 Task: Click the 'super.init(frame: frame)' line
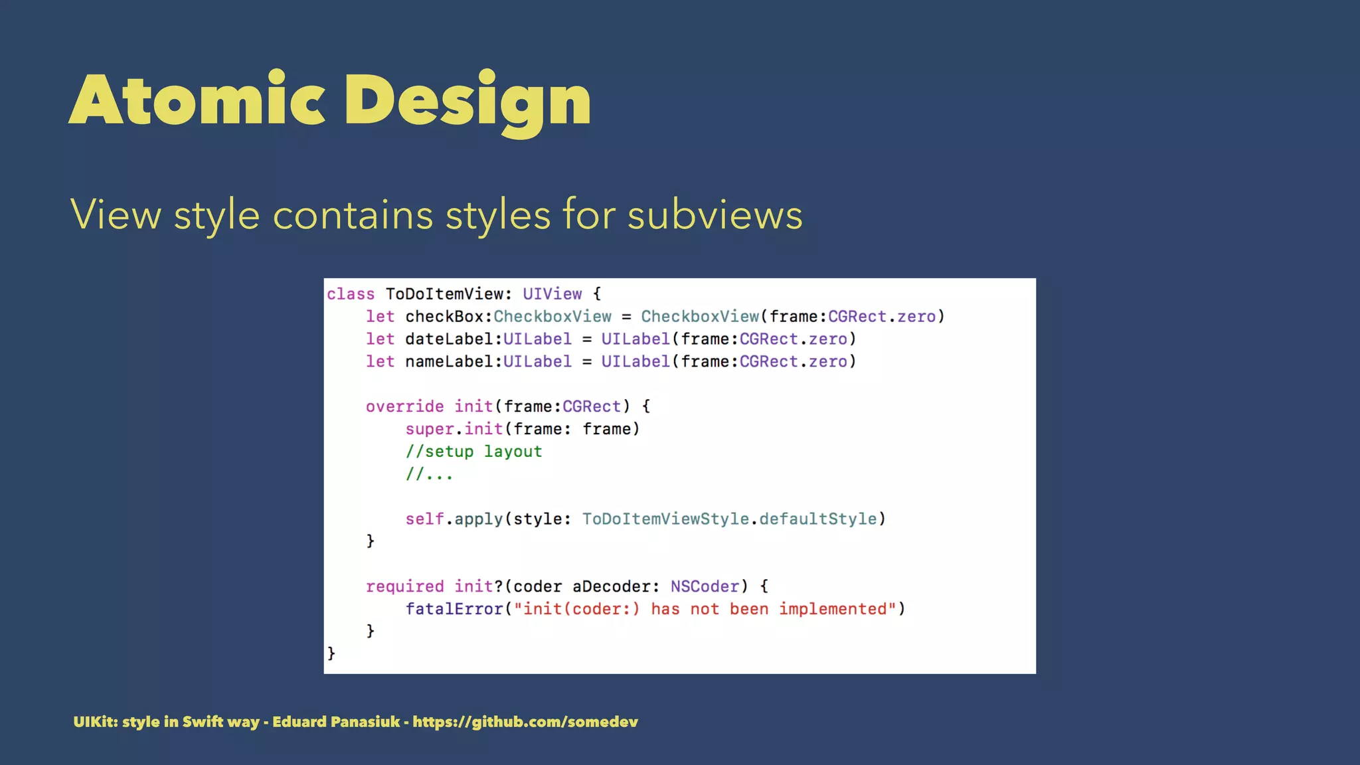523,429
